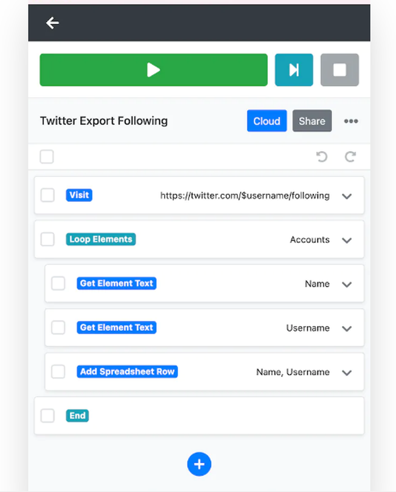Expand the Visit step chevron
Viewport: 396px width, 492px height.
pyautogui.click(x=347, y=196)
